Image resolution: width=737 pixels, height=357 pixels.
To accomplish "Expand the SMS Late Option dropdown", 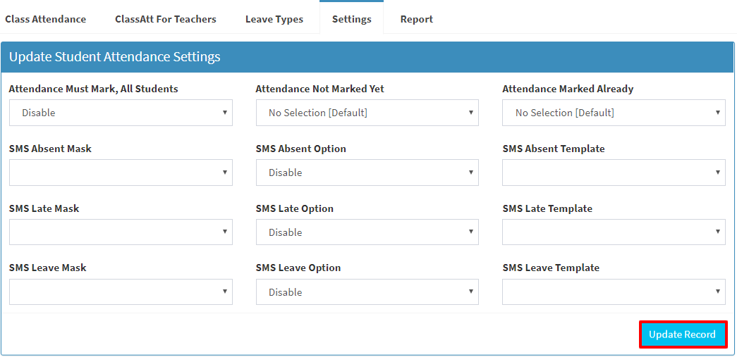I will pyautogui.click(x=367, y=232).
